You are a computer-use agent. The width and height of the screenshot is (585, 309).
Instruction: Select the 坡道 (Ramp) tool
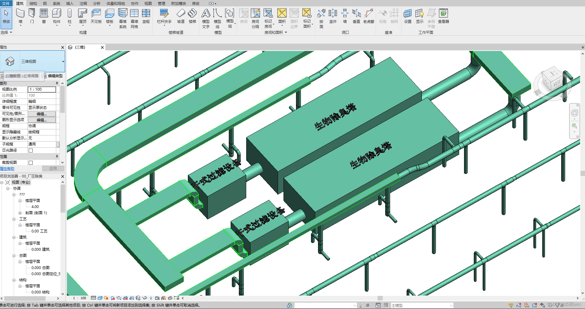(x=181, y=16)
